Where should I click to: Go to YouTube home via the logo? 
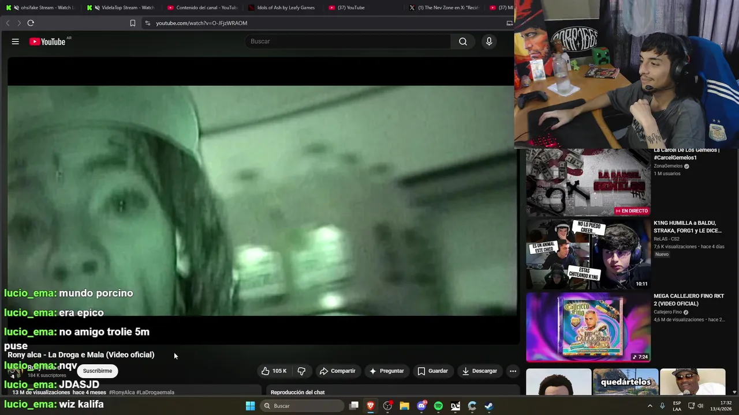tap(47, 41)
